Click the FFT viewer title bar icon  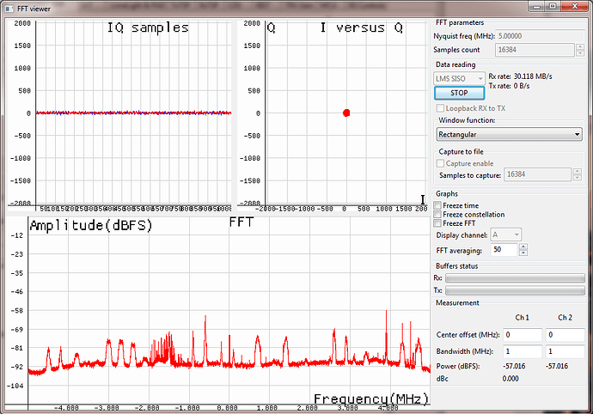coord(9,7)
